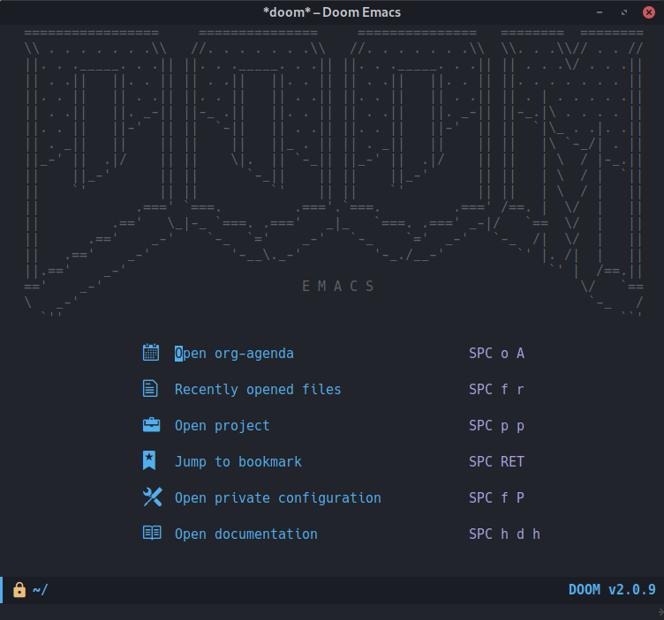Click the wrench and screwdriver configuration icon
Image resolution: width=664 pixels, height=620 pixels.
[x=152, y=497]
